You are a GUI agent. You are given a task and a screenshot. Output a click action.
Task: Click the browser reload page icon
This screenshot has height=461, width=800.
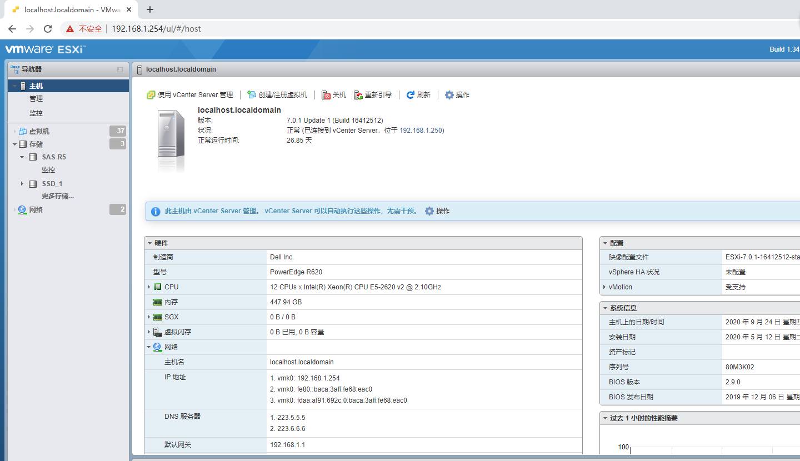pyautogui.click(x=48, y=29)
